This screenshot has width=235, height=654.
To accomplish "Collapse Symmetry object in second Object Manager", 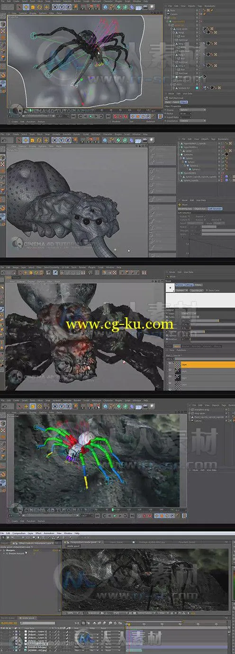I will tap(179, 154).
